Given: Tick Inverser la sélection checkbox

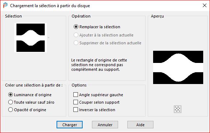Looking at the screenshot, I should coord(76,110).
